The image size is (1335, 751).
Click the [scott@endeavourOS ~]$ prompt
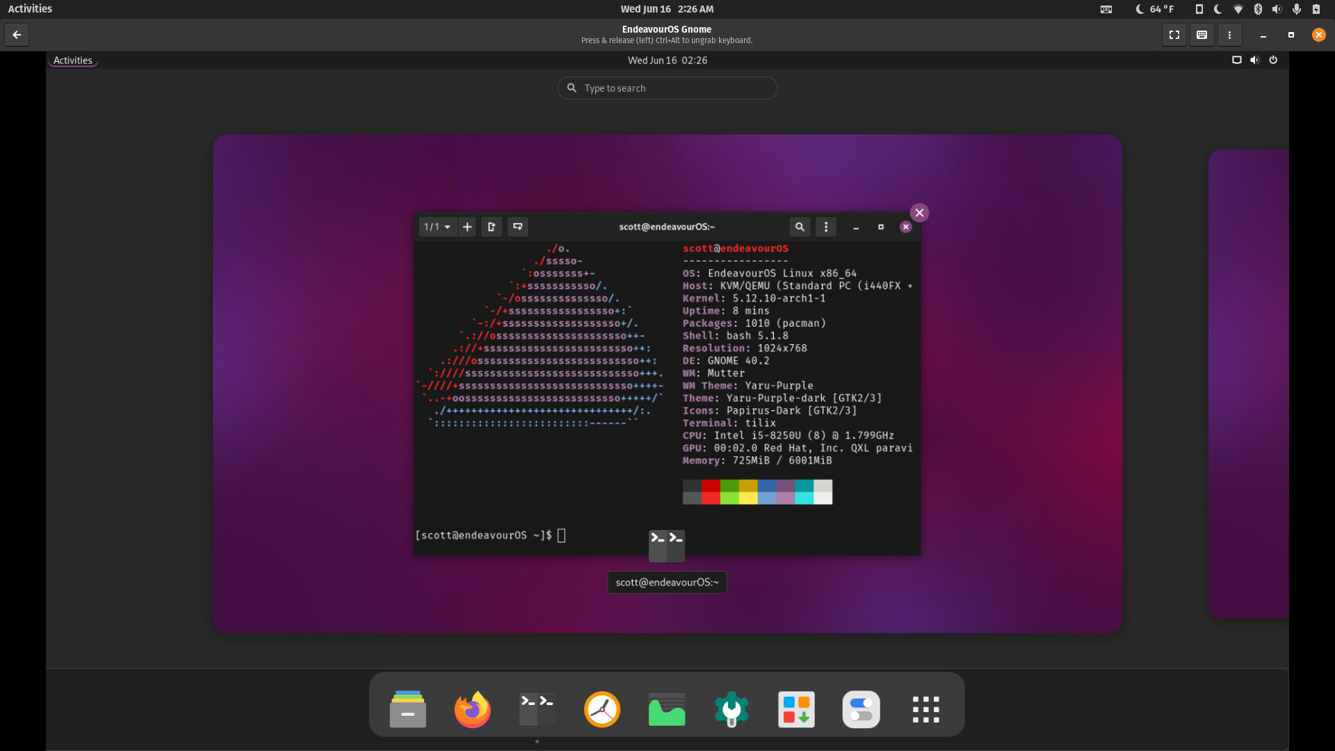click(x=483, y=535)
